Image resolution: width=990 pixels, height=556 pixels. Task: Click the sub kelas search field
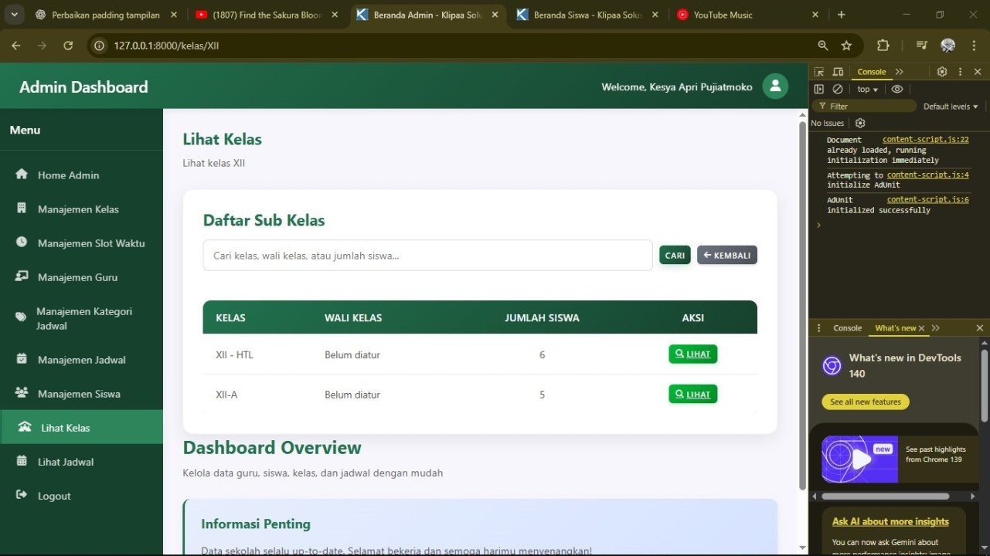(427, 256)
